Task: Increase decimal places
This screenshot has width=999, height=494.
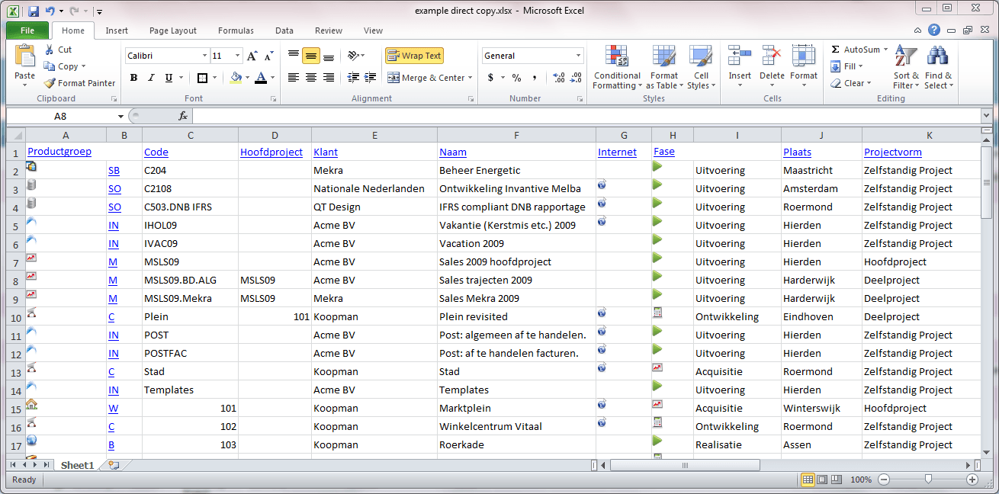Action: tap(558, 78)
